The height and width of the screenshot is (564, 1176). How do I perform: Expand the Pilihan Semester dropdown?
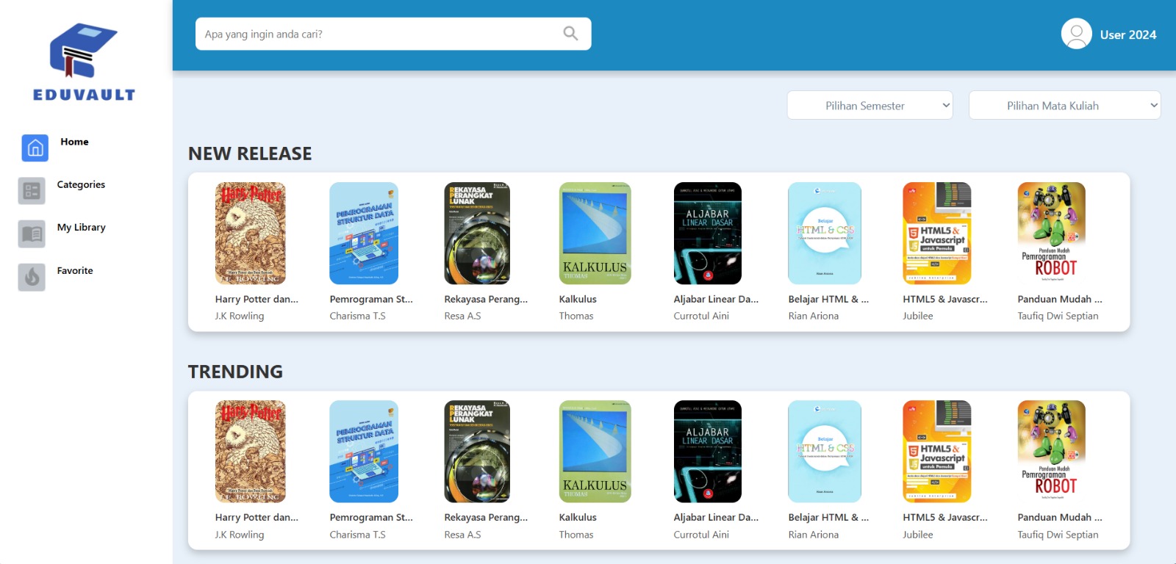(870, 105)
